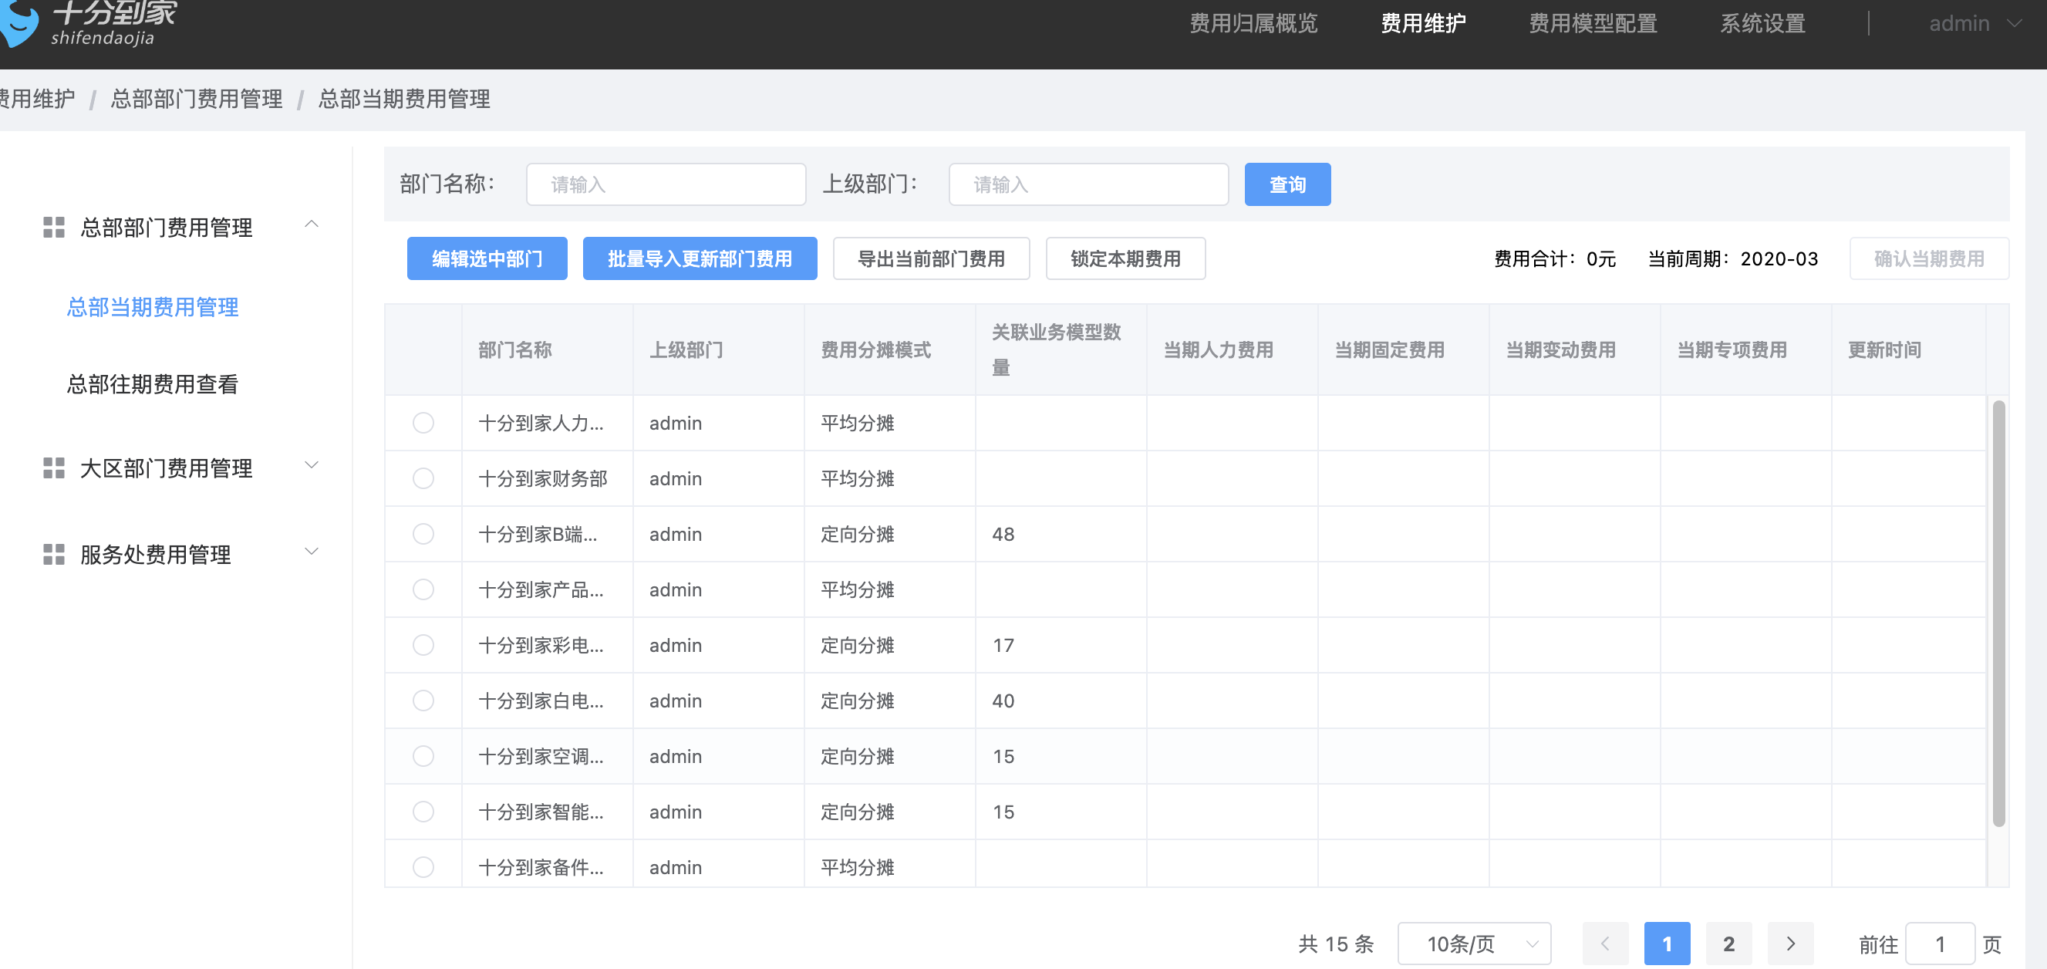The height and width of the screenshot is (969, 2047).
Task: Click the 查询 button
Action: click(1287, 184)
